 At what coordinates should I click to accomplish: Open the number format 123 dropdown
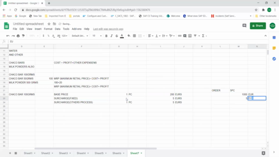(x=65, y=36)
